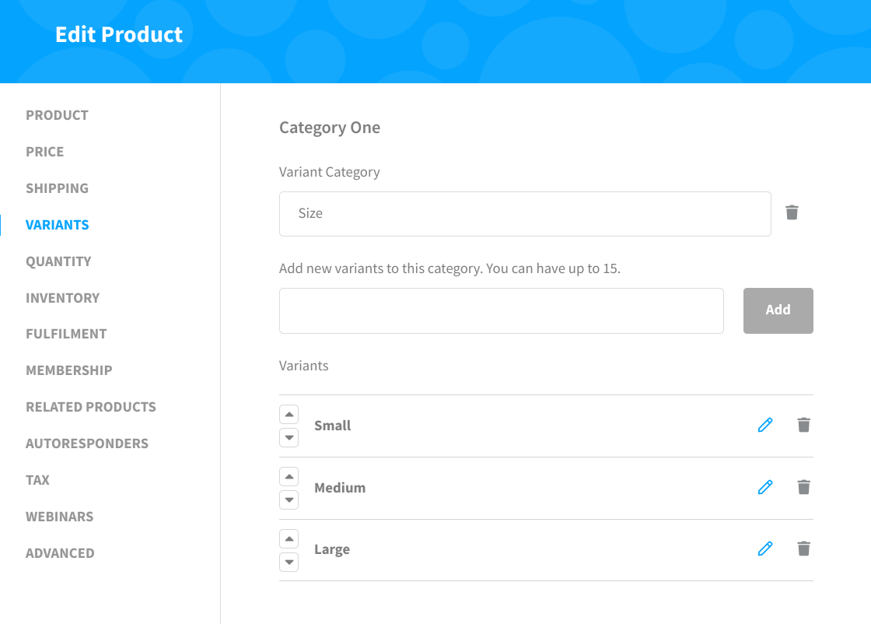This screenshot has height=624, width=871.
Task: Edit the Small variant with pencil icon
Action: 765,425
